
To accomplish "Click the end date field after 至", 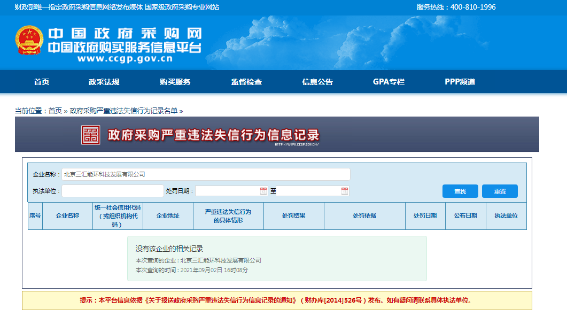I will pyautogui.click(x=308, y=191).
